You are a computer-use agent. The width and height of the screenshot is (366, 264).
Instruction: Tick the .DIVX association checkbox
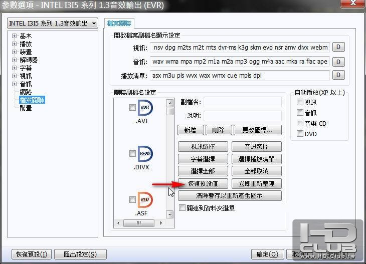coord(132,153)
